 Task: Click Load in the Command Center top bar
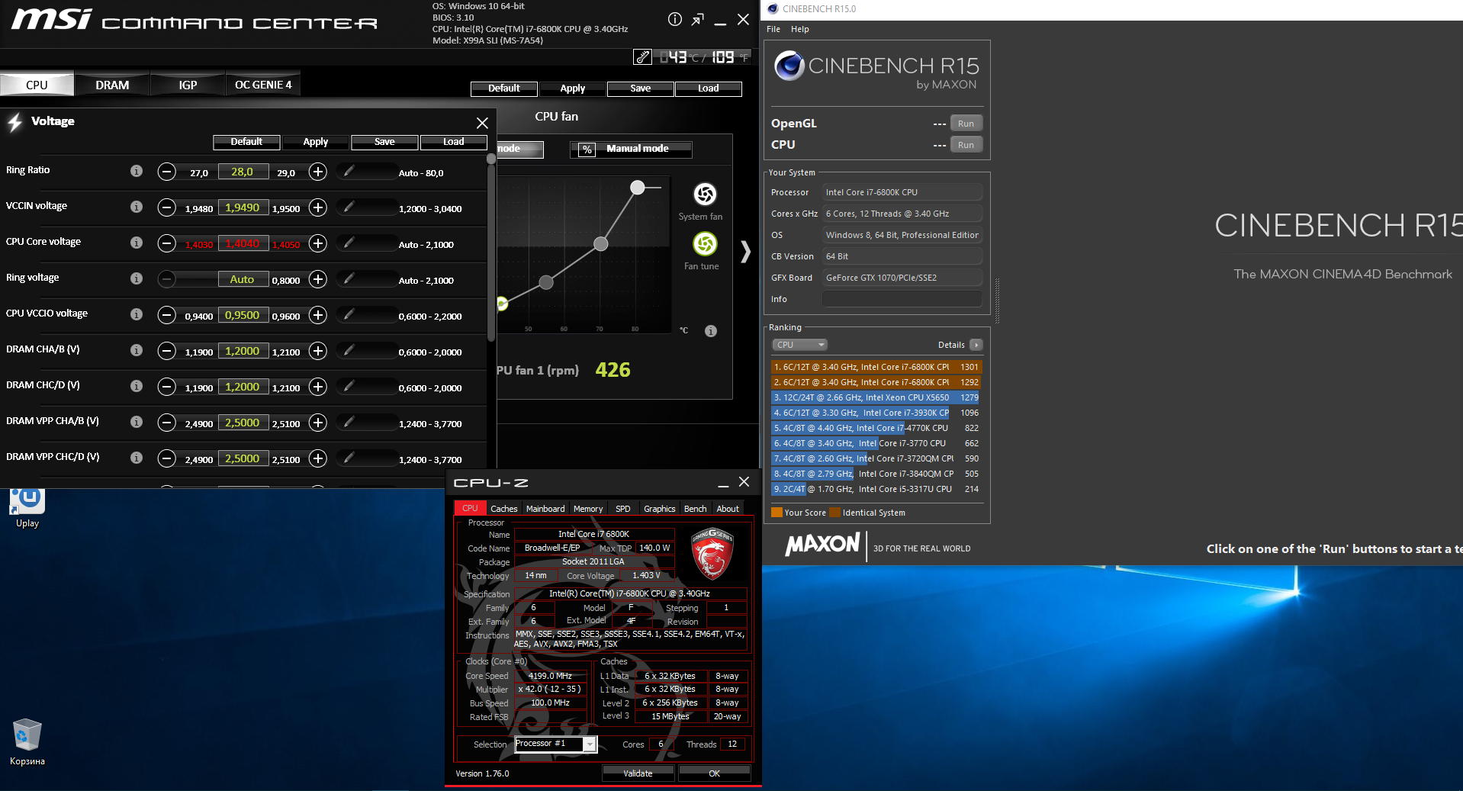coord(709,88)
